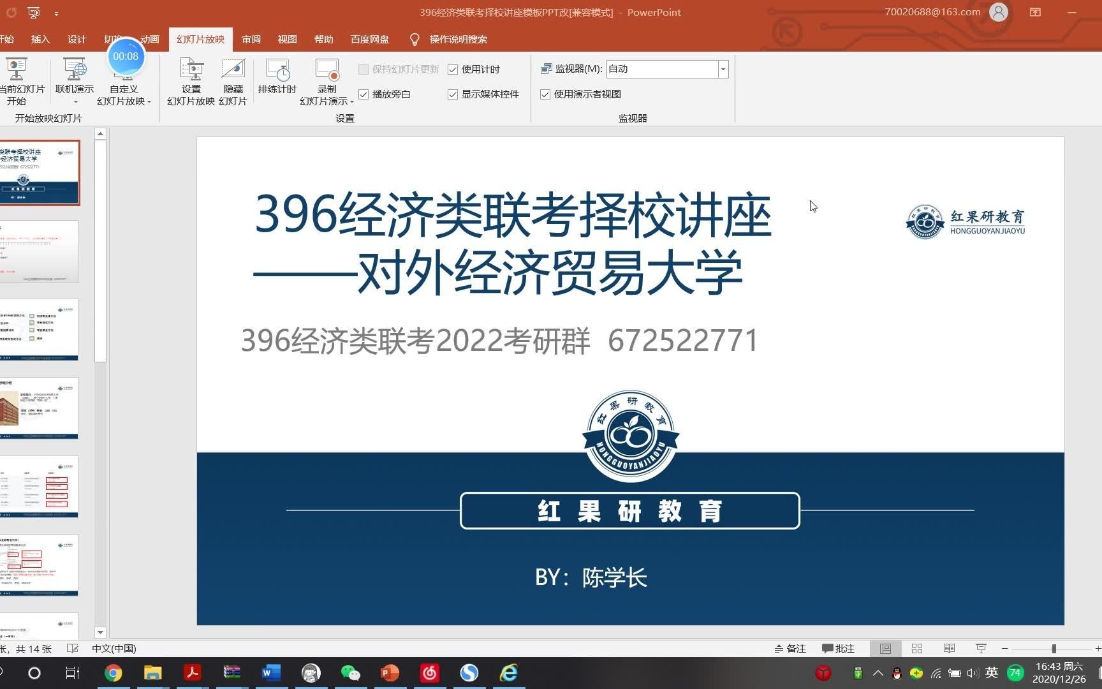Viewport: 1102px width, 689px height.
Task: Toggle Use Presenter View (使用演示者视图) checkbox
Action: pos(545,94)
